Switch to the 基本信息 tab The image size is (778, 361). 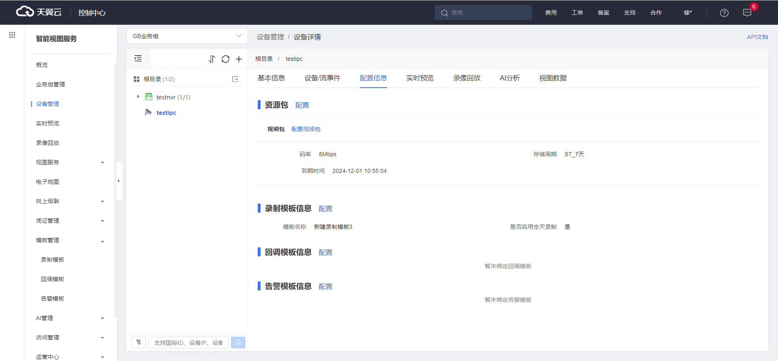point(271,78)
